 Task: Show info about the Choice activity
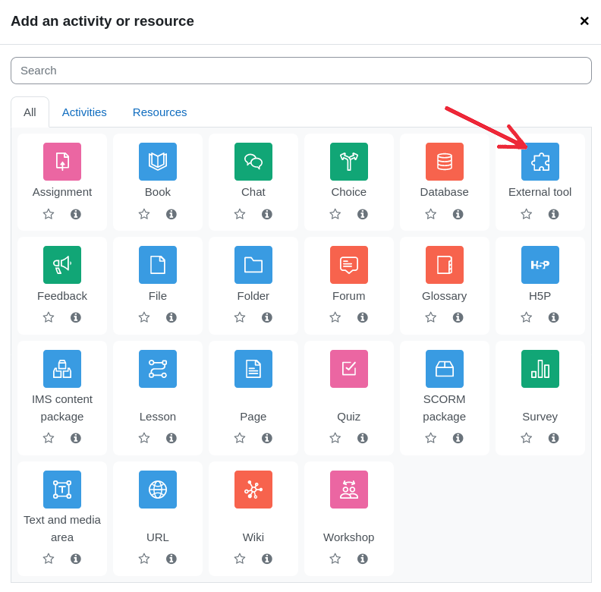click(x=363, y=214)
